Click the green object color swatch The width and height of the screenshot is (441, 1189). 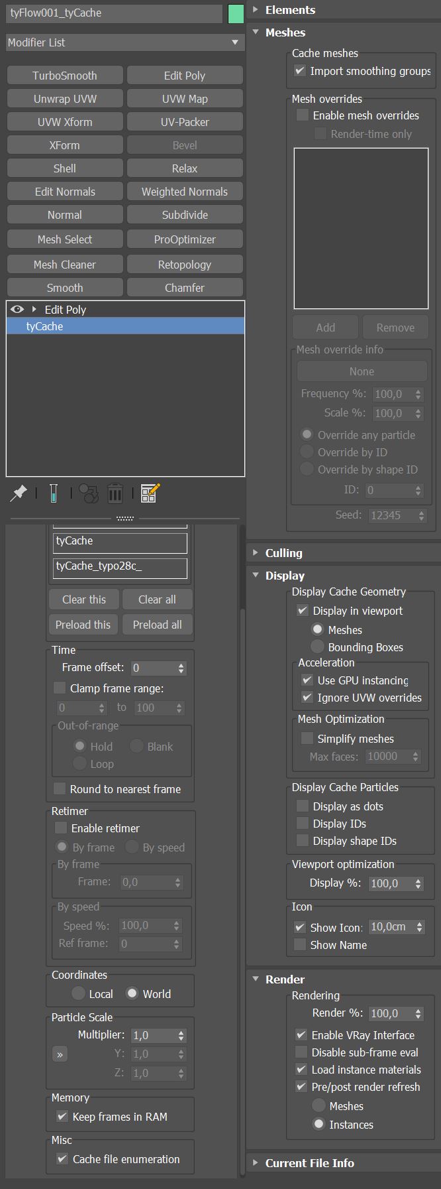(x=236, y=13)
